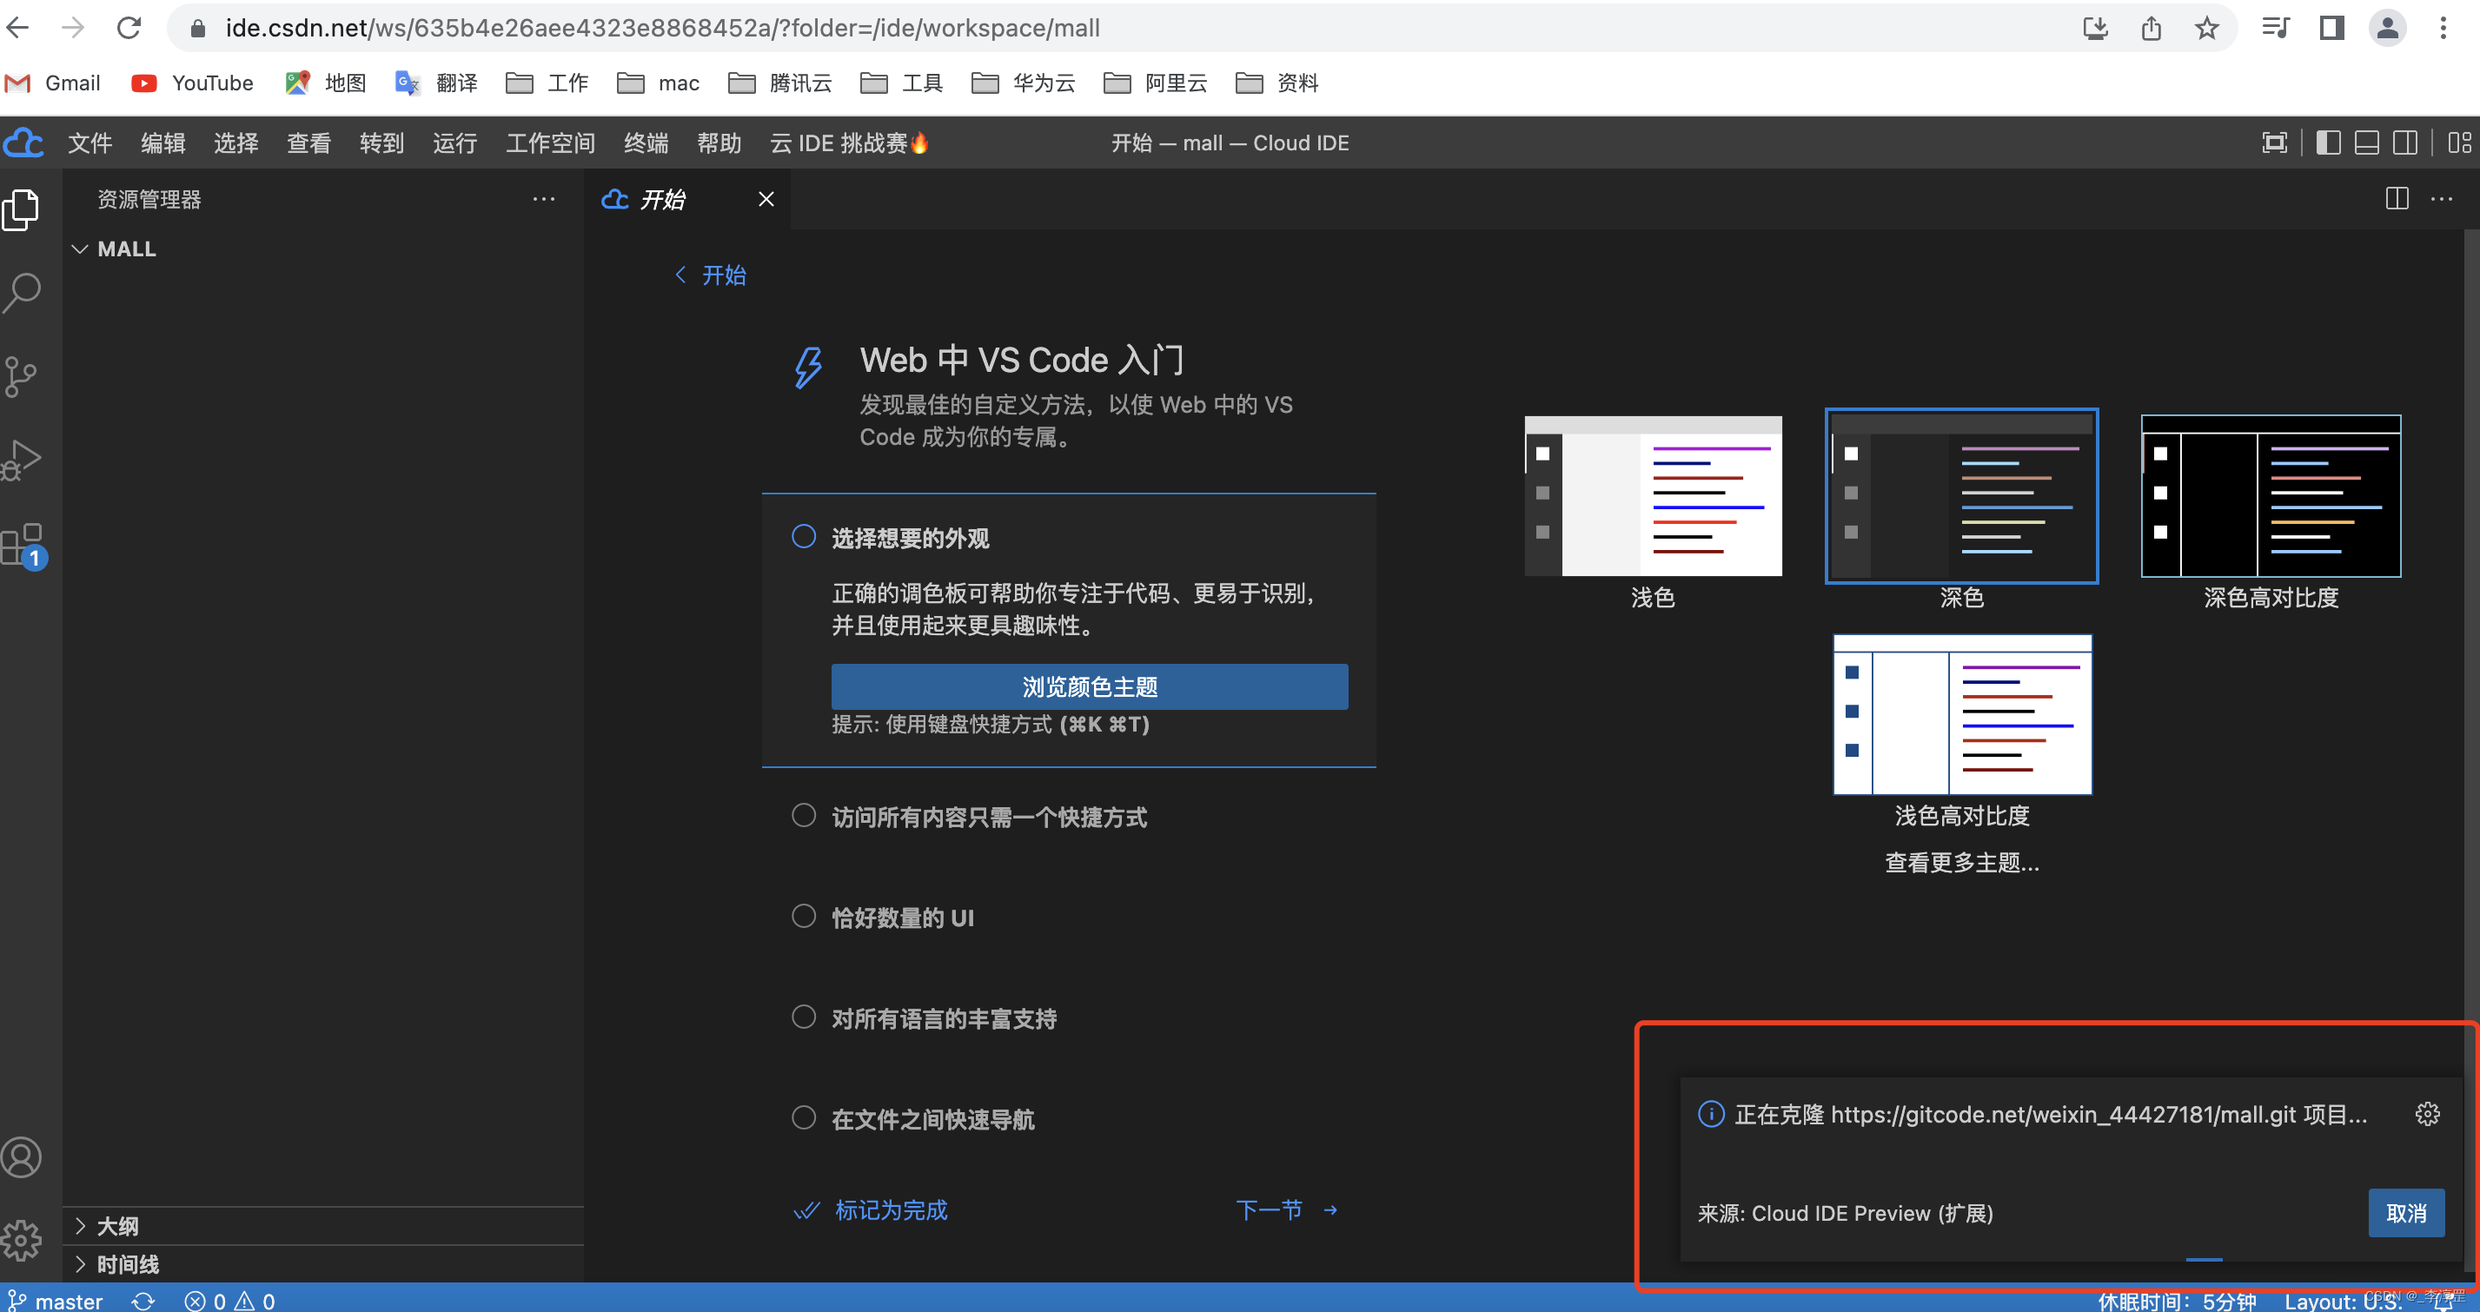Open the 查看 menu
The image size is (2480, 1312).
click(x=309, y=143)
